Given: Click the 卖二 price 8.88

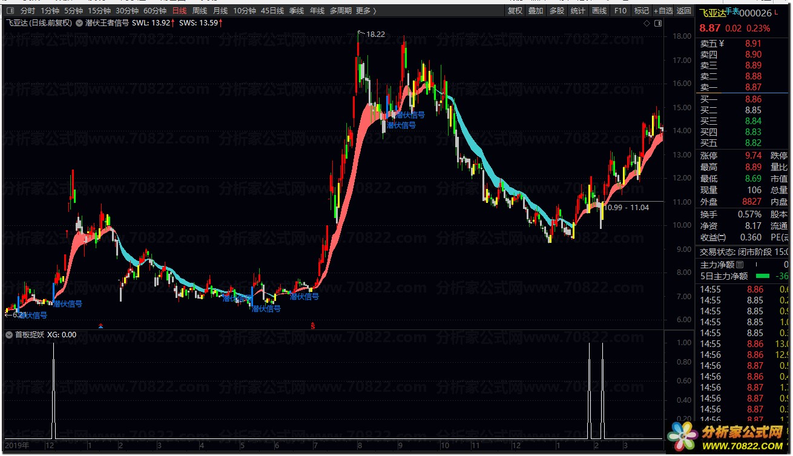Looking at the screenshot, I should [754, 76].
